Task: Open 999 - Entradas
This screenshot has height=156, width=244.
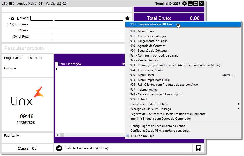Action: click(183, 99)
